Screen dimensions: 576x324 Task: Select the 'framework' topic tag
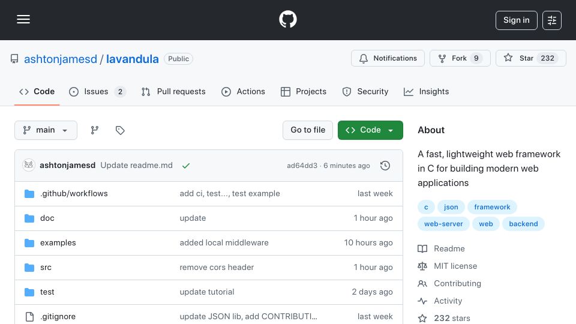pyautogui.click(x=492, y=207)
